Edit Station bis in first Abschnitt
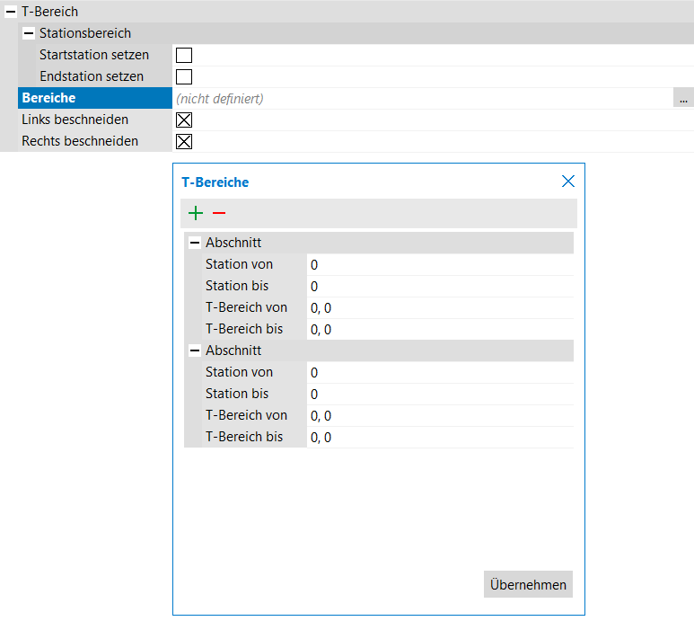 [439, 287]
